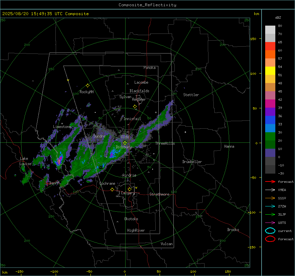The height and width of the screenshot is (276, 295).
Task: Click the 'km' unit label at top right
Action: (x=256, y=14)
